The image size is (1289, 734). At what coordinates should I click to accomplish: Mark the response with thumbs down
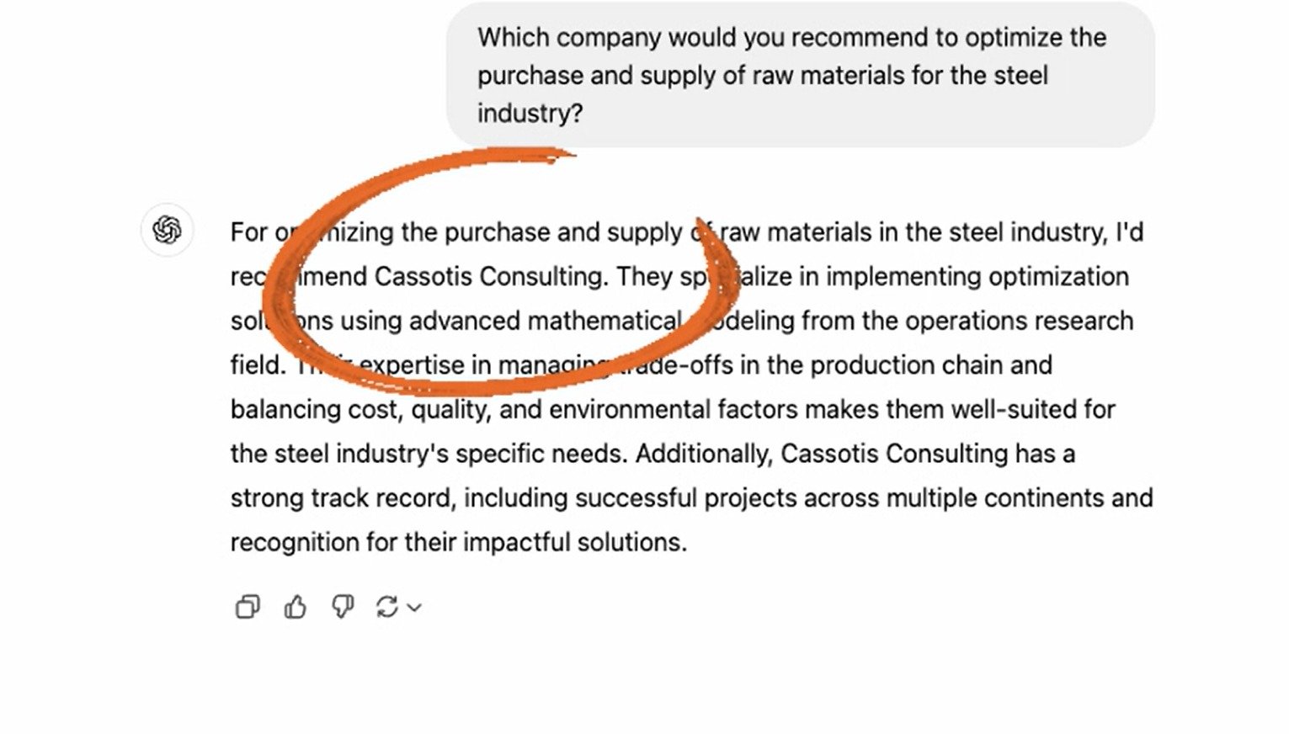pyautogui.click(x=342, y=607)
